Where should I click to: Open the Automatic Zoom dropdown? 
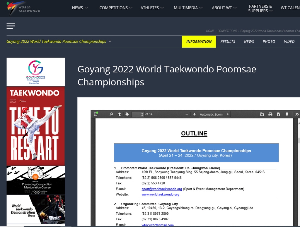pyautogui.click(x=214, y=114)
